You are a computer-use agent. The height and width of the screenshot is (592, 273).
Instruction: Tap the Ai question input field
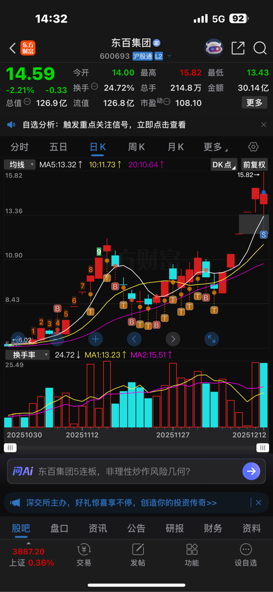[x=136, y=471]
